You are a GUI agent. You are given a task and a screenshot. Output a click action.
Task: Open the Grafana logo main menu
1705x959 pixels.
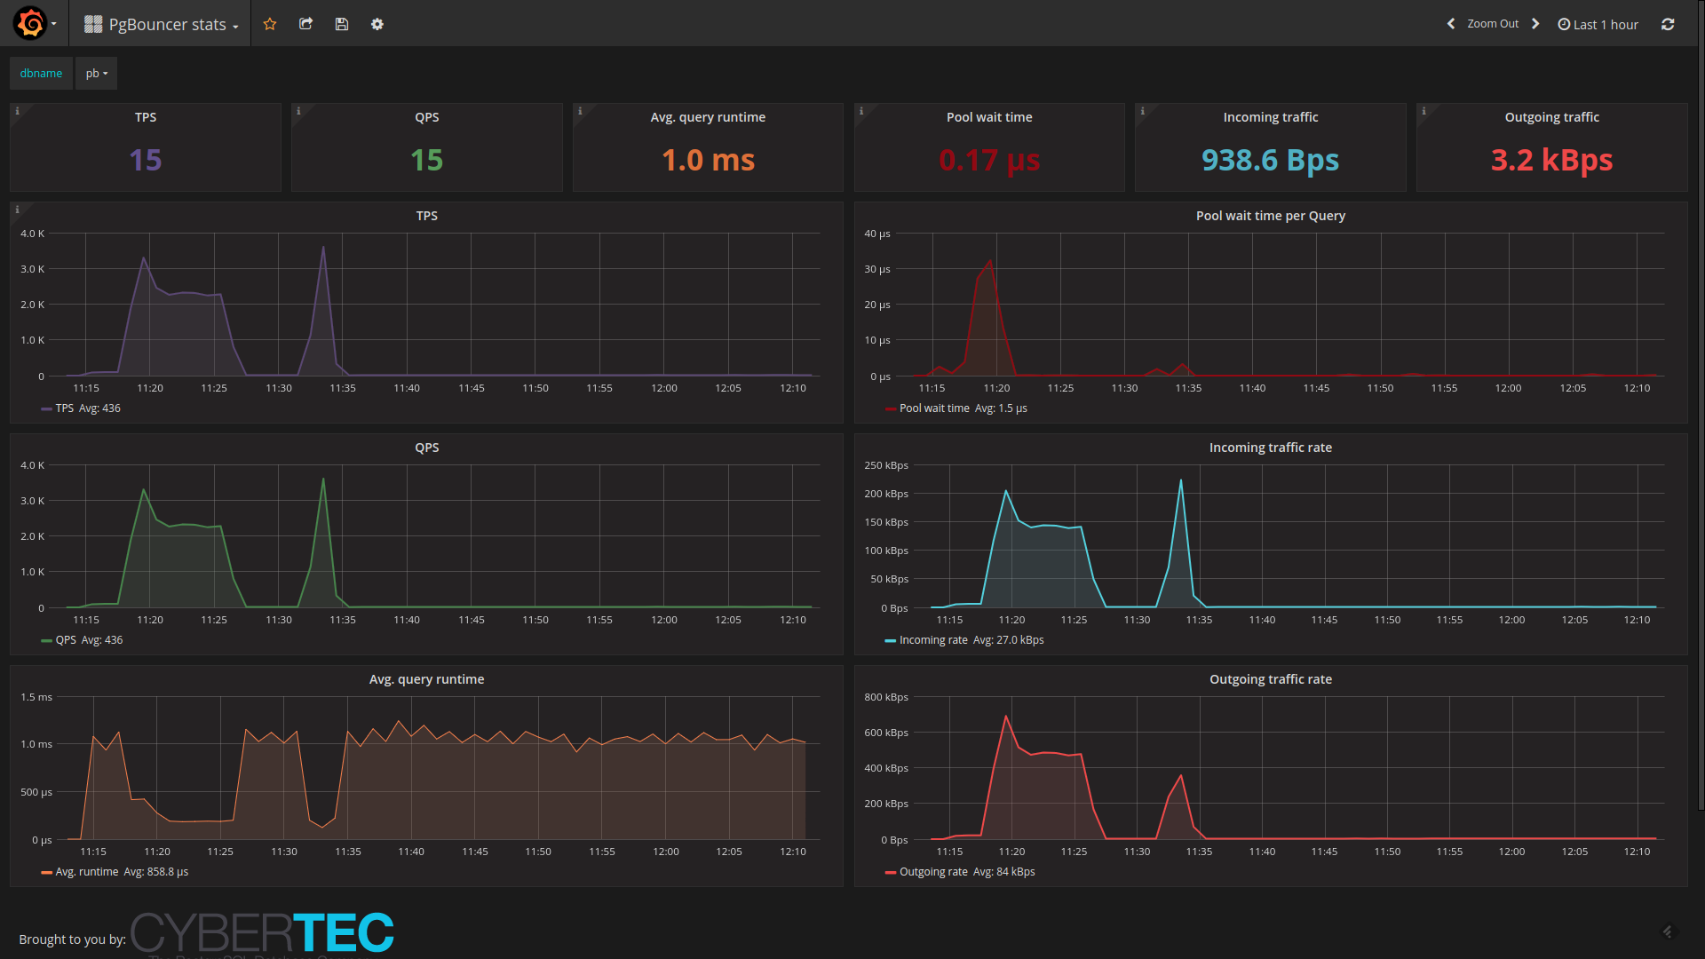point(30,24)
